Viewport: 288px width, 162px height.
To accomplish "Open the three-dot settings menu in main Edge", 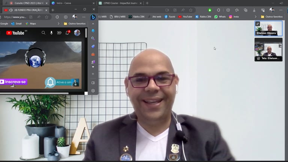I will [x=281, y=10].
